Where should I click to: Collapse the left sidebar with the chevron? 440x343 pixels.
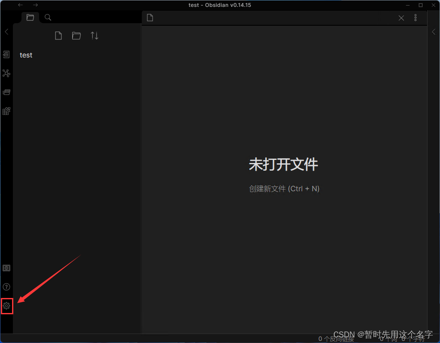6,31
